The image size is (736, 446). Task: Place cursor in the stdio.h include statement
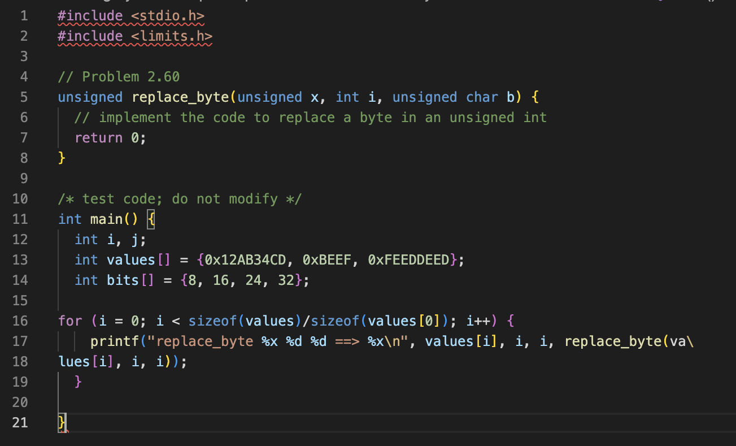[130, 16]
